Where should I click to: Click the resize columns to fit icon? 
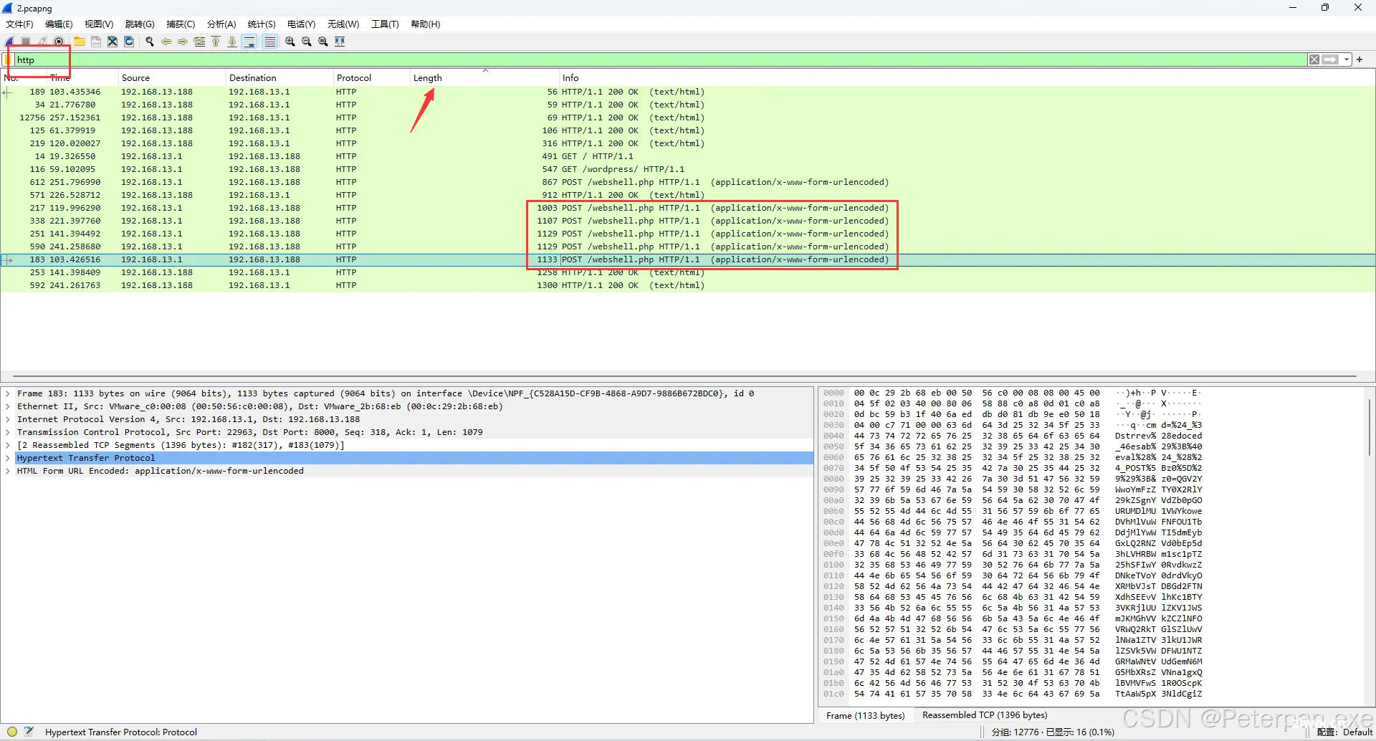(340, 42)
